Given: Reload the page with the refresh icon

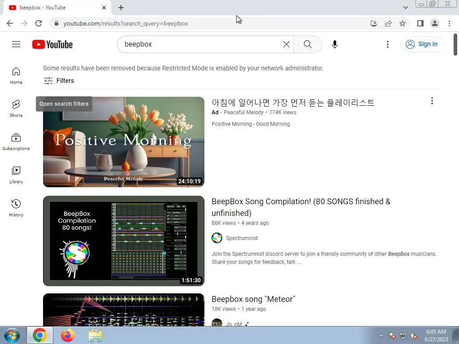Looking at the screenshot, I should pos(39,23).
